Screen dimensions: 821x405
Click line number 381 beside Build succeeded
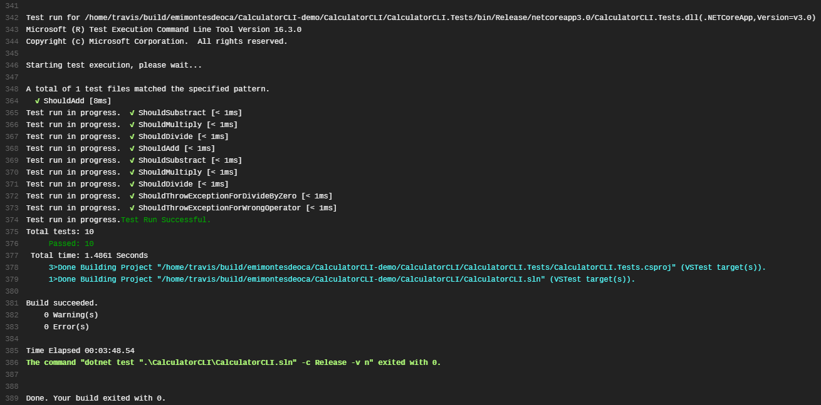coord(11,303)
